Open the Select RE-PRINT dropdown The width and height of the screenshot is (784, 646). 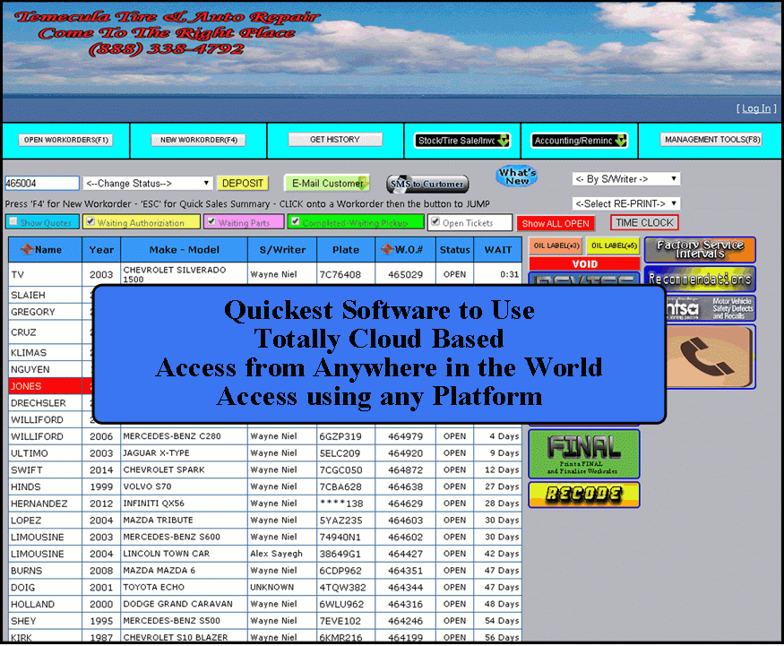click(626, 202)
